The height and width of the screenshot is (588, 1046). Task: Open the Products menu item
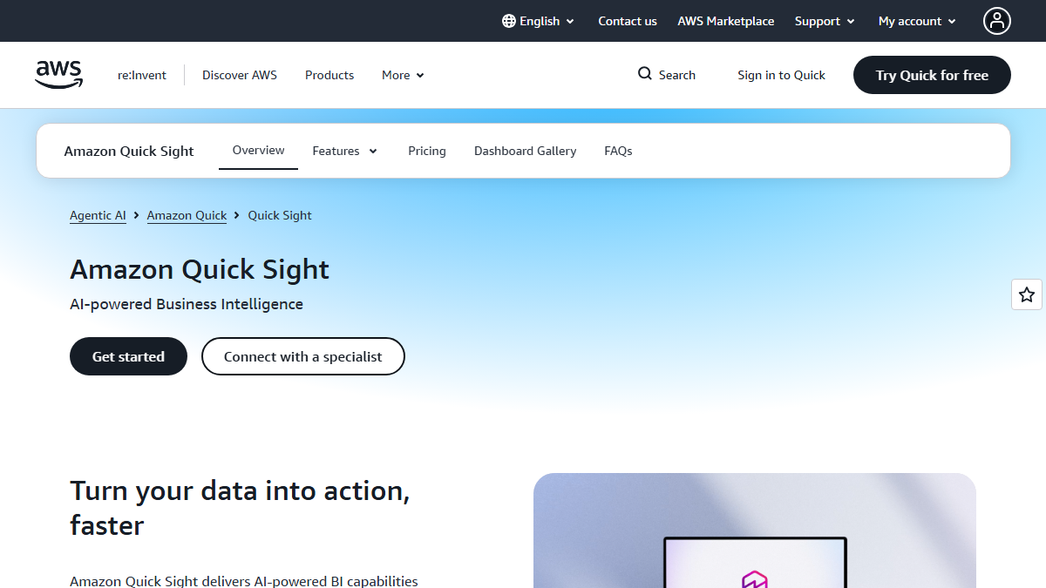(x=329, y=75)
